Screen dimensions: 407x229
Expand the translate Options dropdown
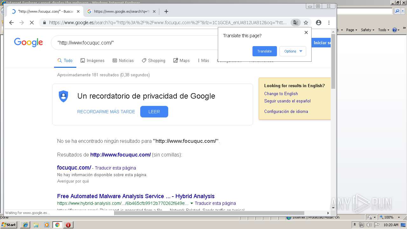click(x=293, y=51)
